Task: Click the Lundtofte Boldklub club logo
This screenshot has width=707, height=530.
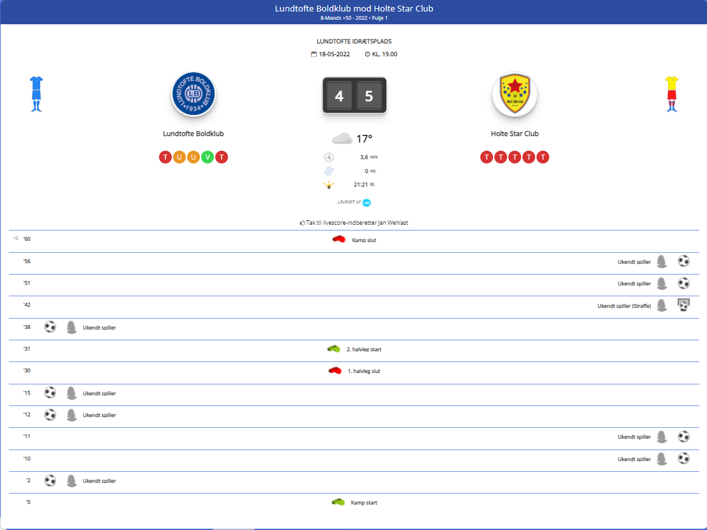Action: (x=194, y=95)
